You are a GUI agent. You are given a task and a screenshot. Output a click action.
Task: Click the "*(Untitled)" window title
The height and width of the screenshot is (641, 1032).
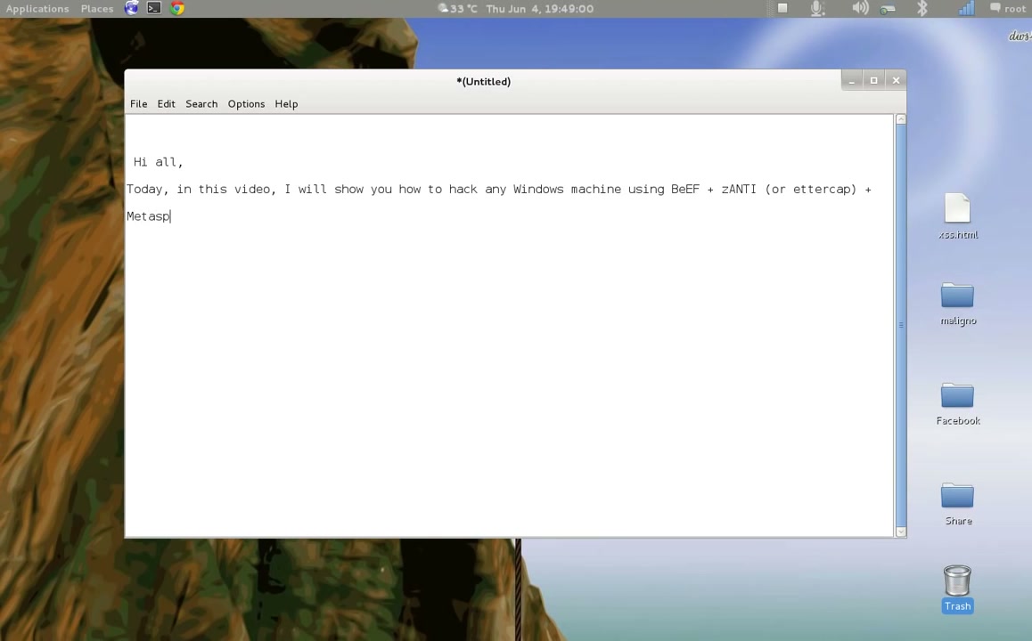click(484, 82)
